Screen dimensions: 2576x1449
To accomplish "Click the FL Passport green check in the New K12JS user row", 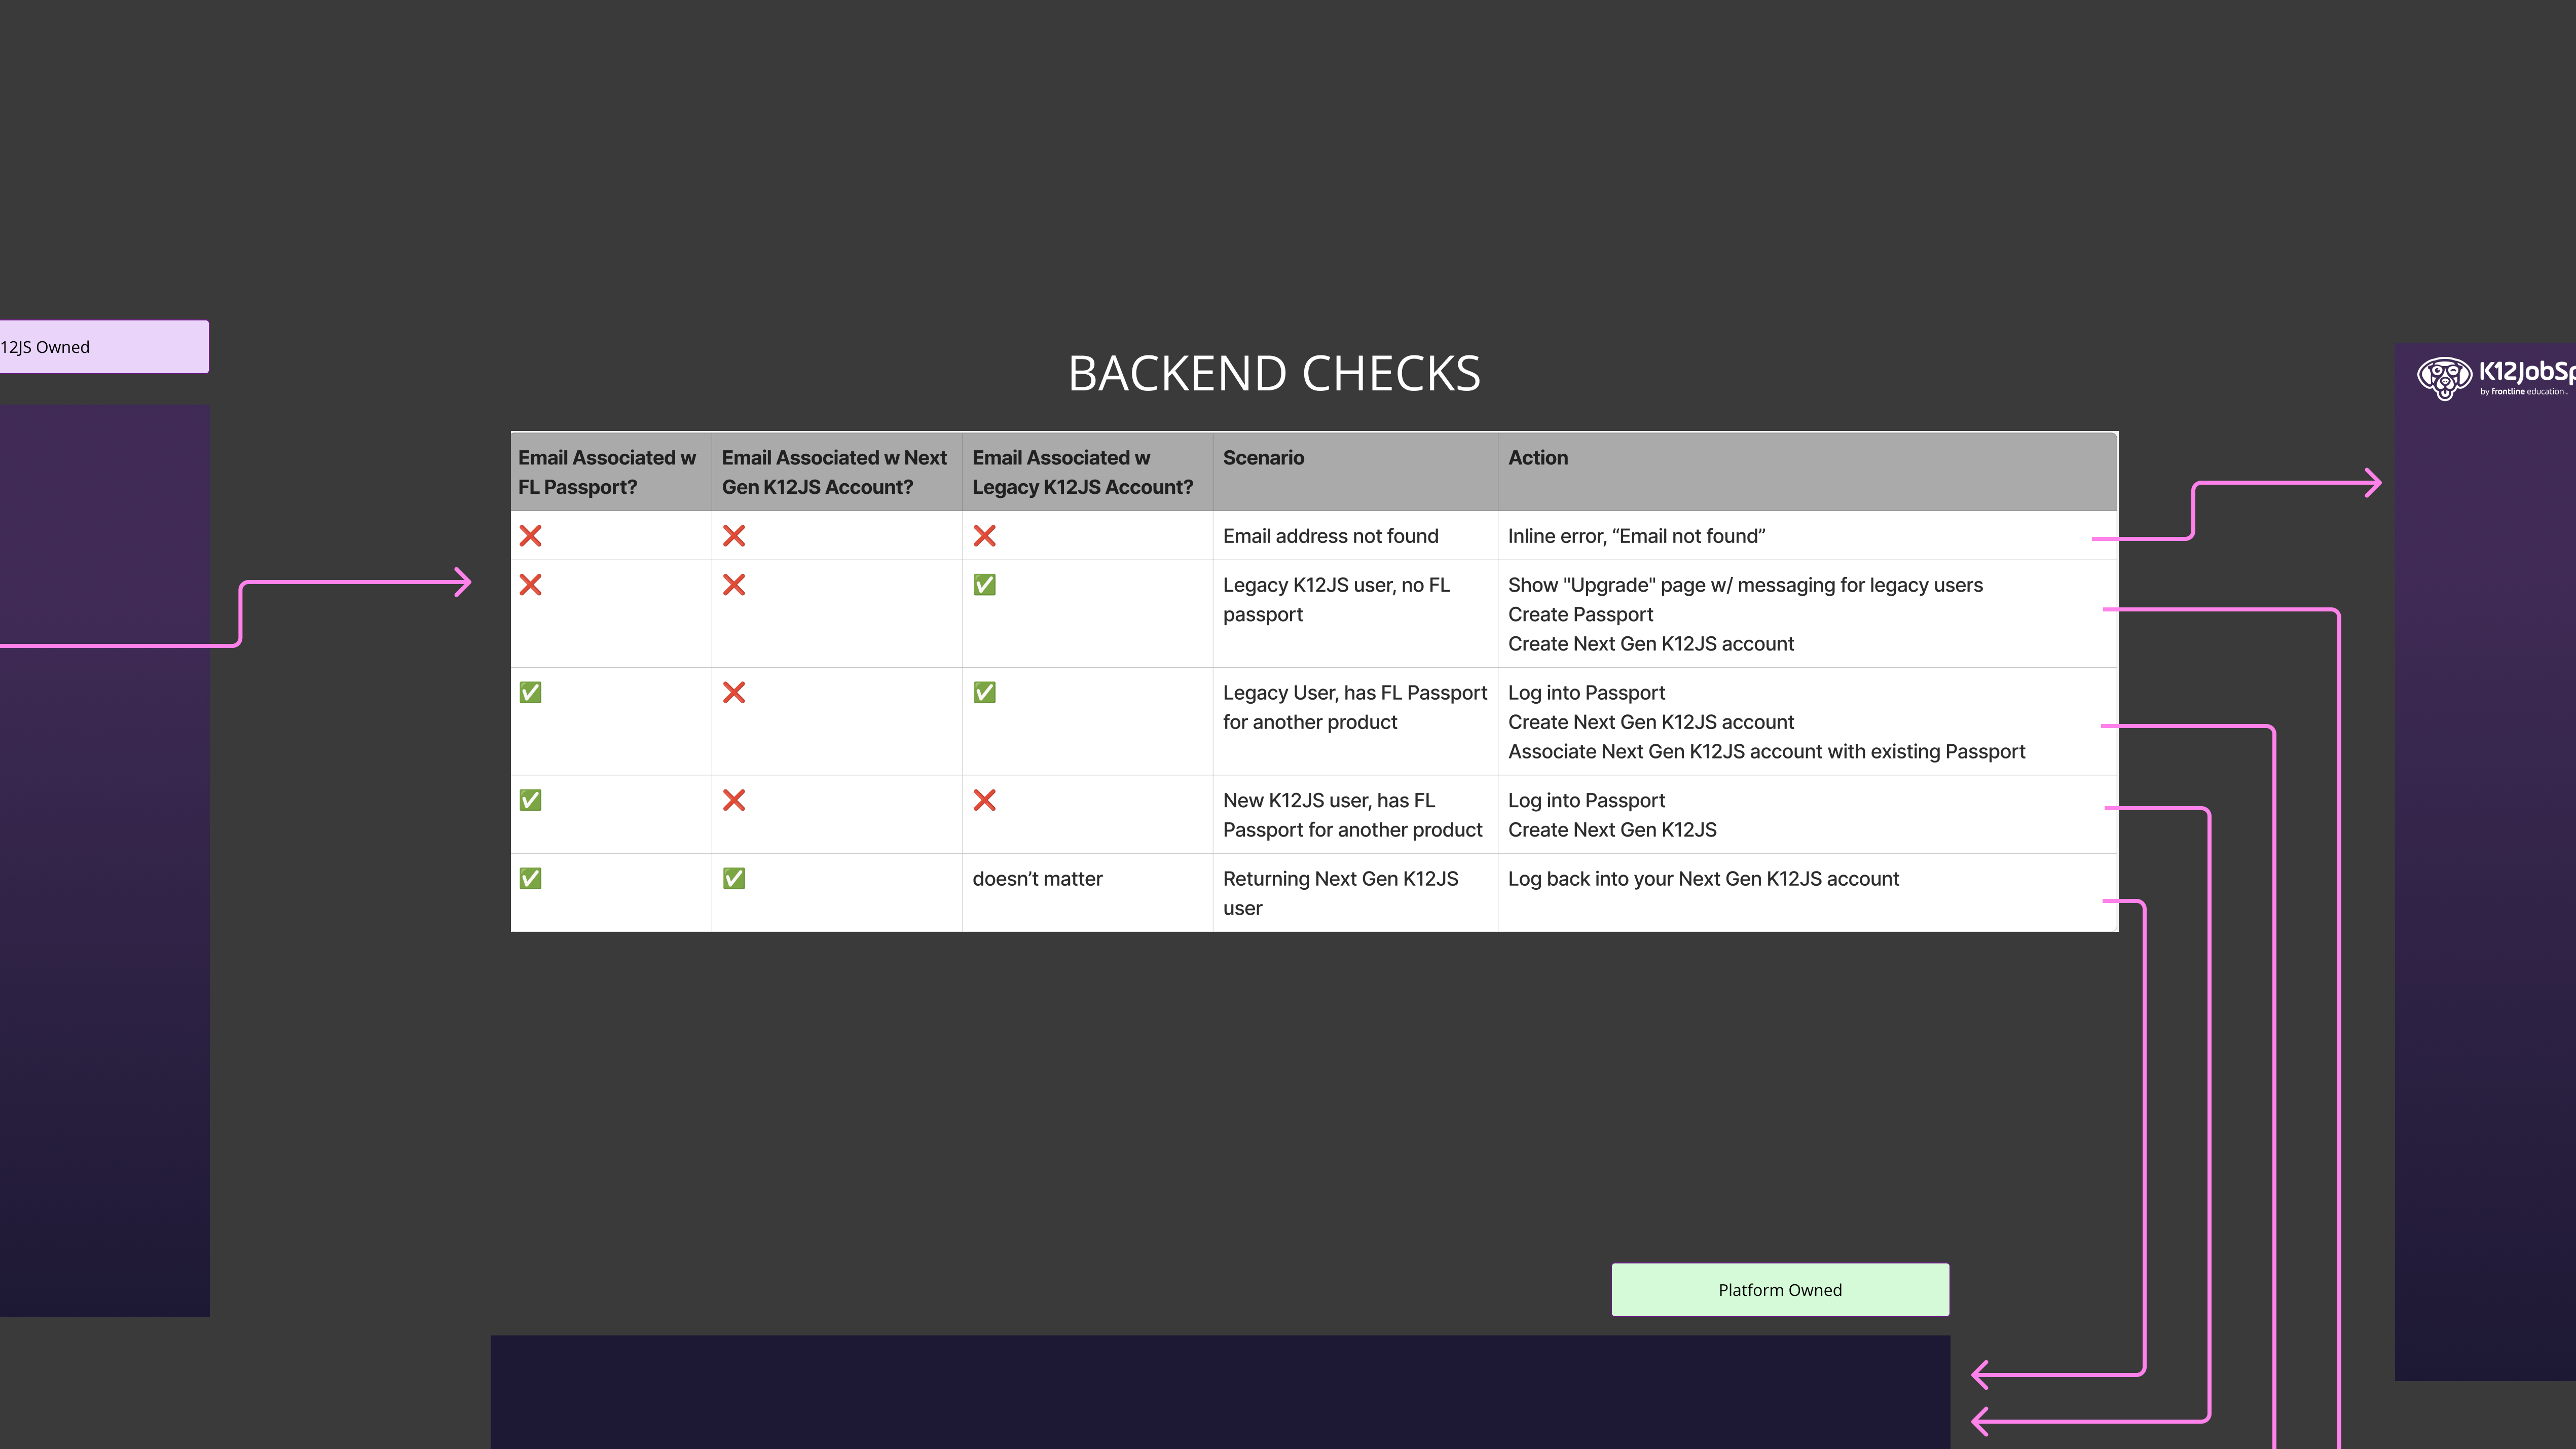I will pyautogui.click(x=530, y=800).
